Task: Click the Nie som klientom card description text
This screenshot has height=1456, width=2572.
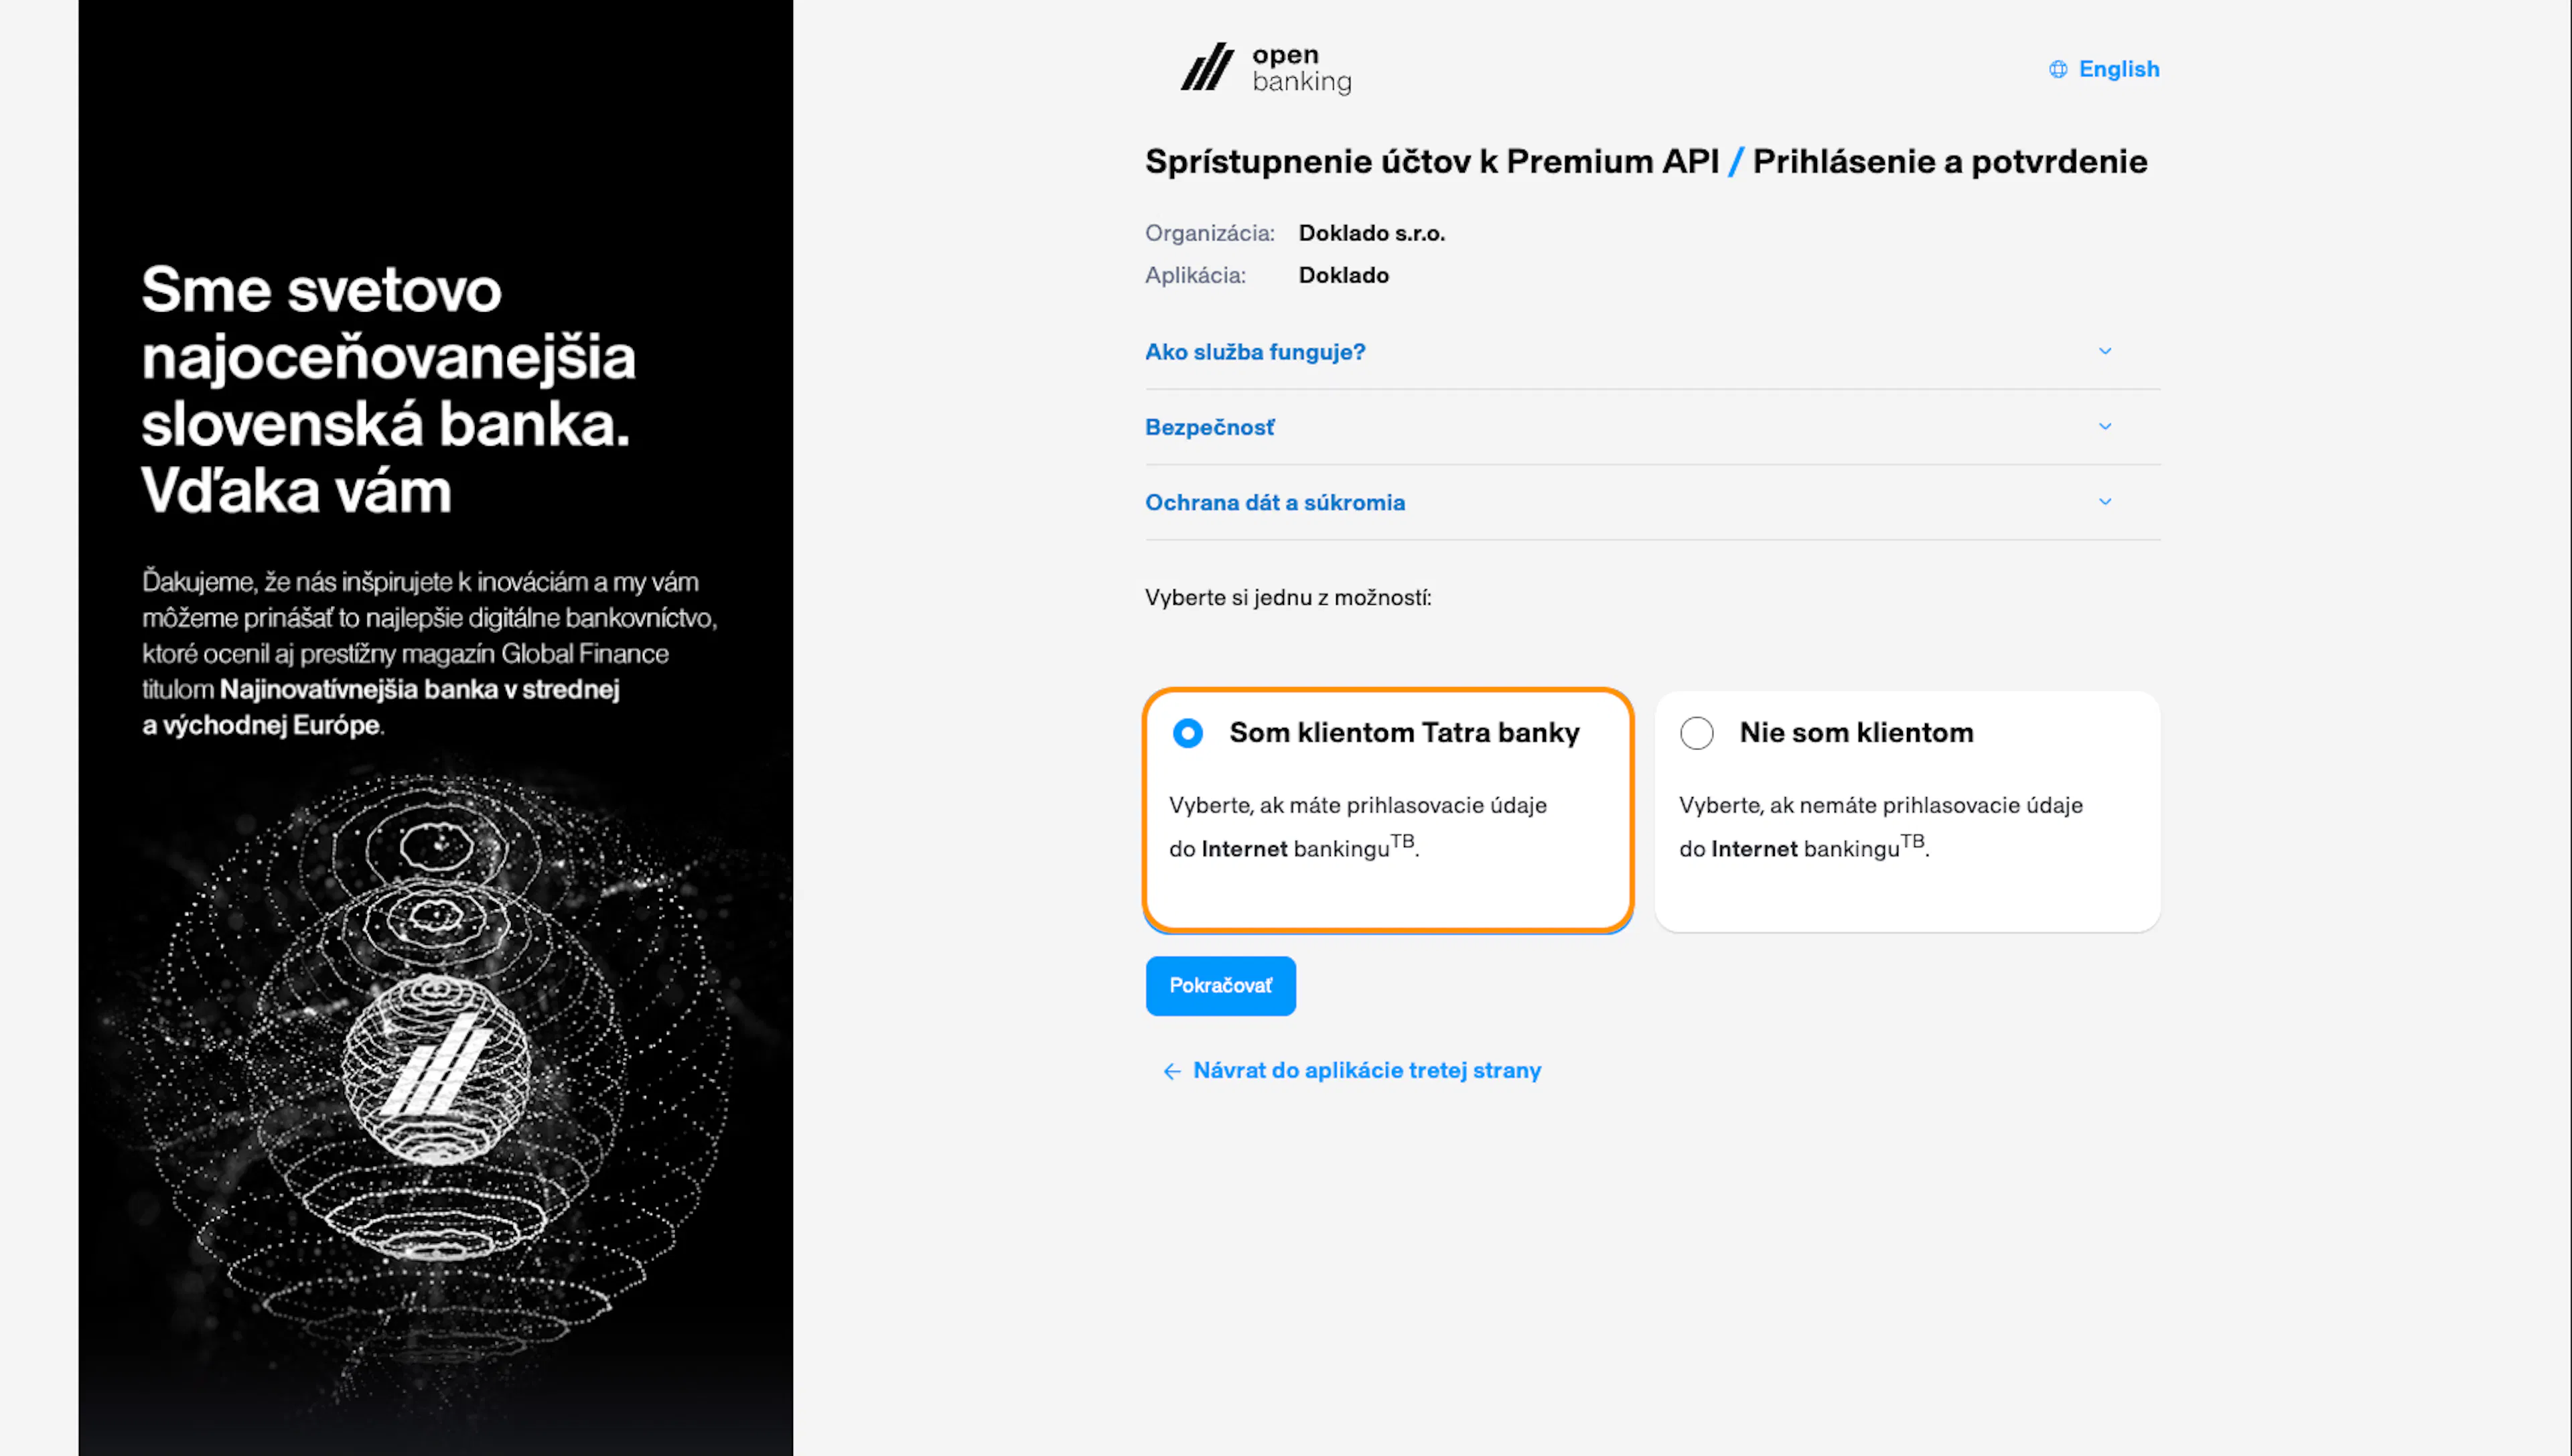Action: click(1880, 827)
